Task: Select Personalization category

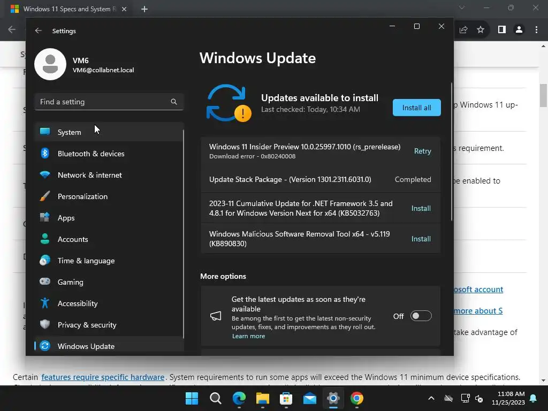Action: coord(109,196)
